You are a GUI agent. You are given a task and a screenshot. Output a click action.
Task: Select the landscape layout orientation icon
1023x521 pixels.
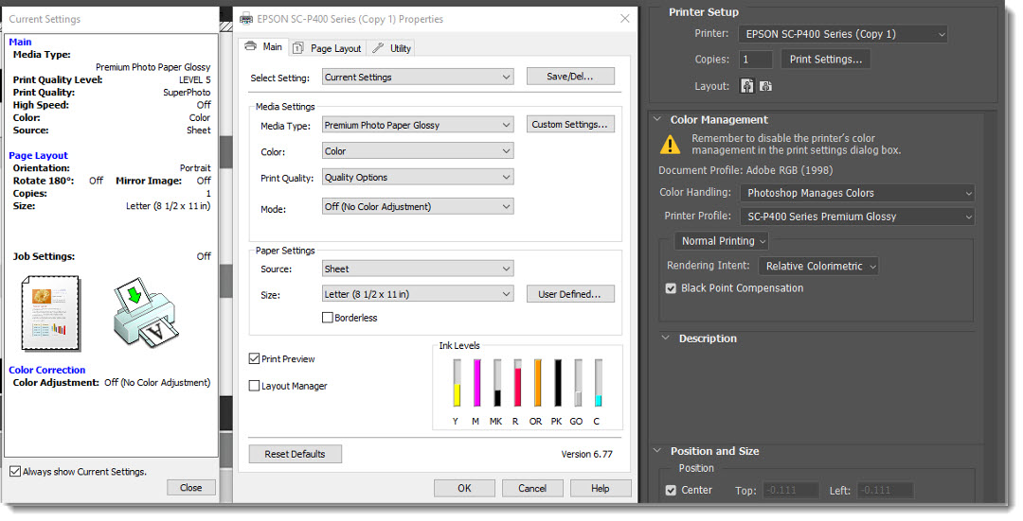click(x=765, y=86)
